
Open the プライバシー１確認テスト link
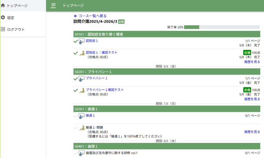[105, 90]
